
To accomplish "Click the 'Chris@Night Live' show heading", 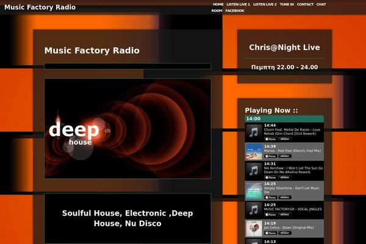I will click(284, 48).
